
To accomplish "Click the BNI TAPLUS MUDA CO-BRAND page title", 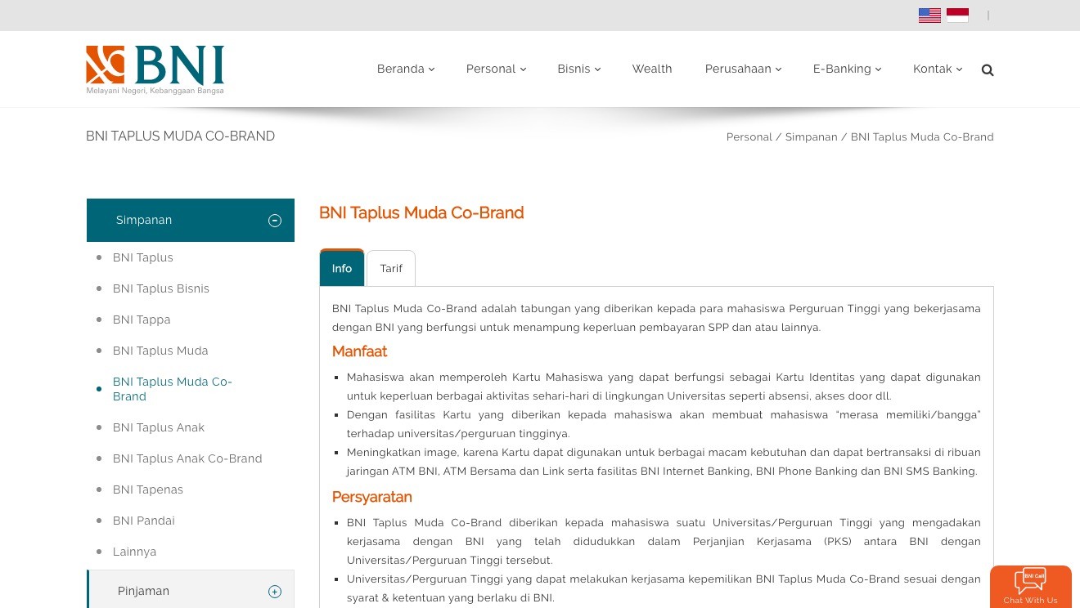I will pos(181,136).
